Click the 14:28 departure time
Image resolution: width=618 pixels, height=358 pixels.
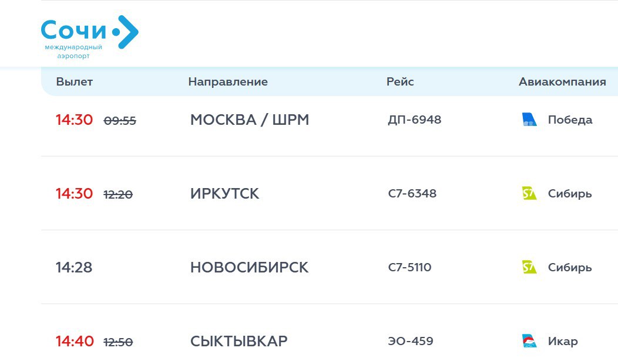pyautogui.click(x=74, y=268)
